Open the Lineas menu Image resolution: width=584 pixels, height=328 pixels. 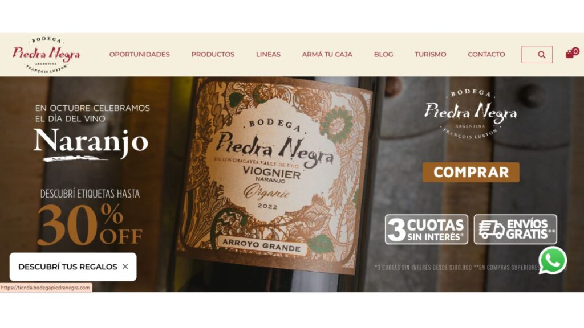tap(268, 54)
